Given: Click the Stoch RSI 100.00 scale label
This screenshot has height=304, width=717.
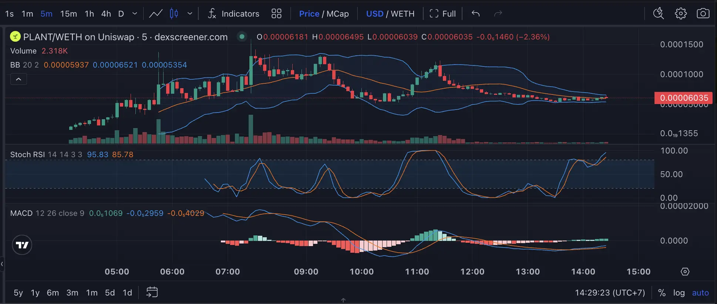Looking at the screenshot, I should (x=674, y=151).
